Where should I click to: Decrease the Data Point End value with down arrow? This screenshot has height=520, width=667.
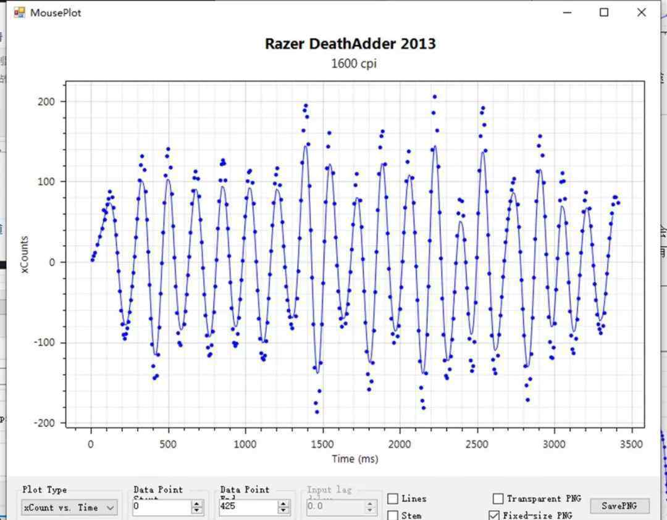point(283,510)
